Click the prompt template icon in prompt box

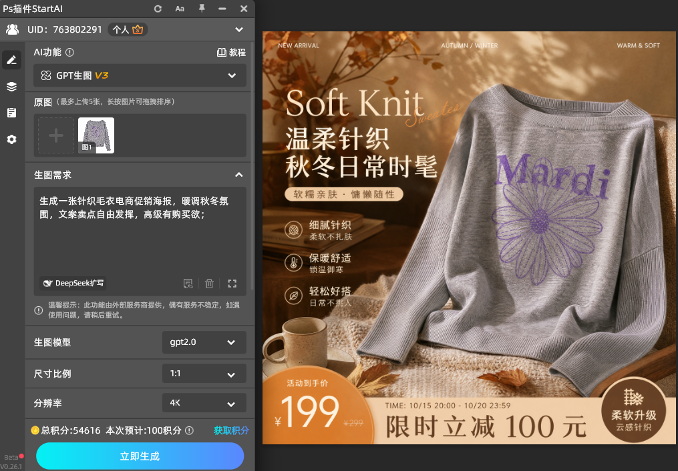click(x=188, y=284)
